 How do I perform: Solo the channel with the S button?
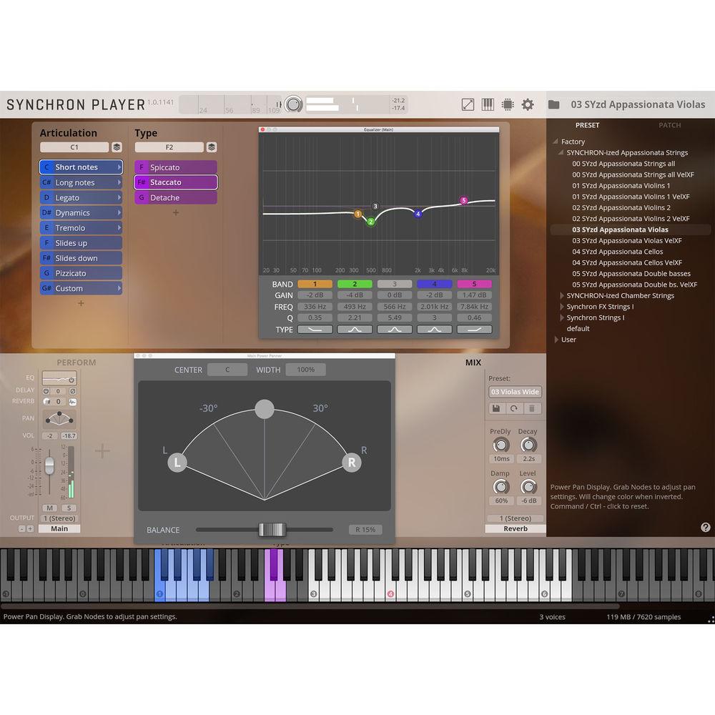pos(69,507)
